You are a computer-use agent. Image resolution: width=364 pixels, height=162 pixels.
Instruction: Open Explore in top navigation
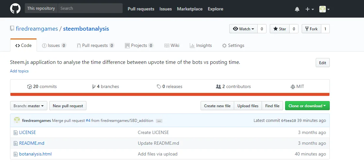[215, 9]
